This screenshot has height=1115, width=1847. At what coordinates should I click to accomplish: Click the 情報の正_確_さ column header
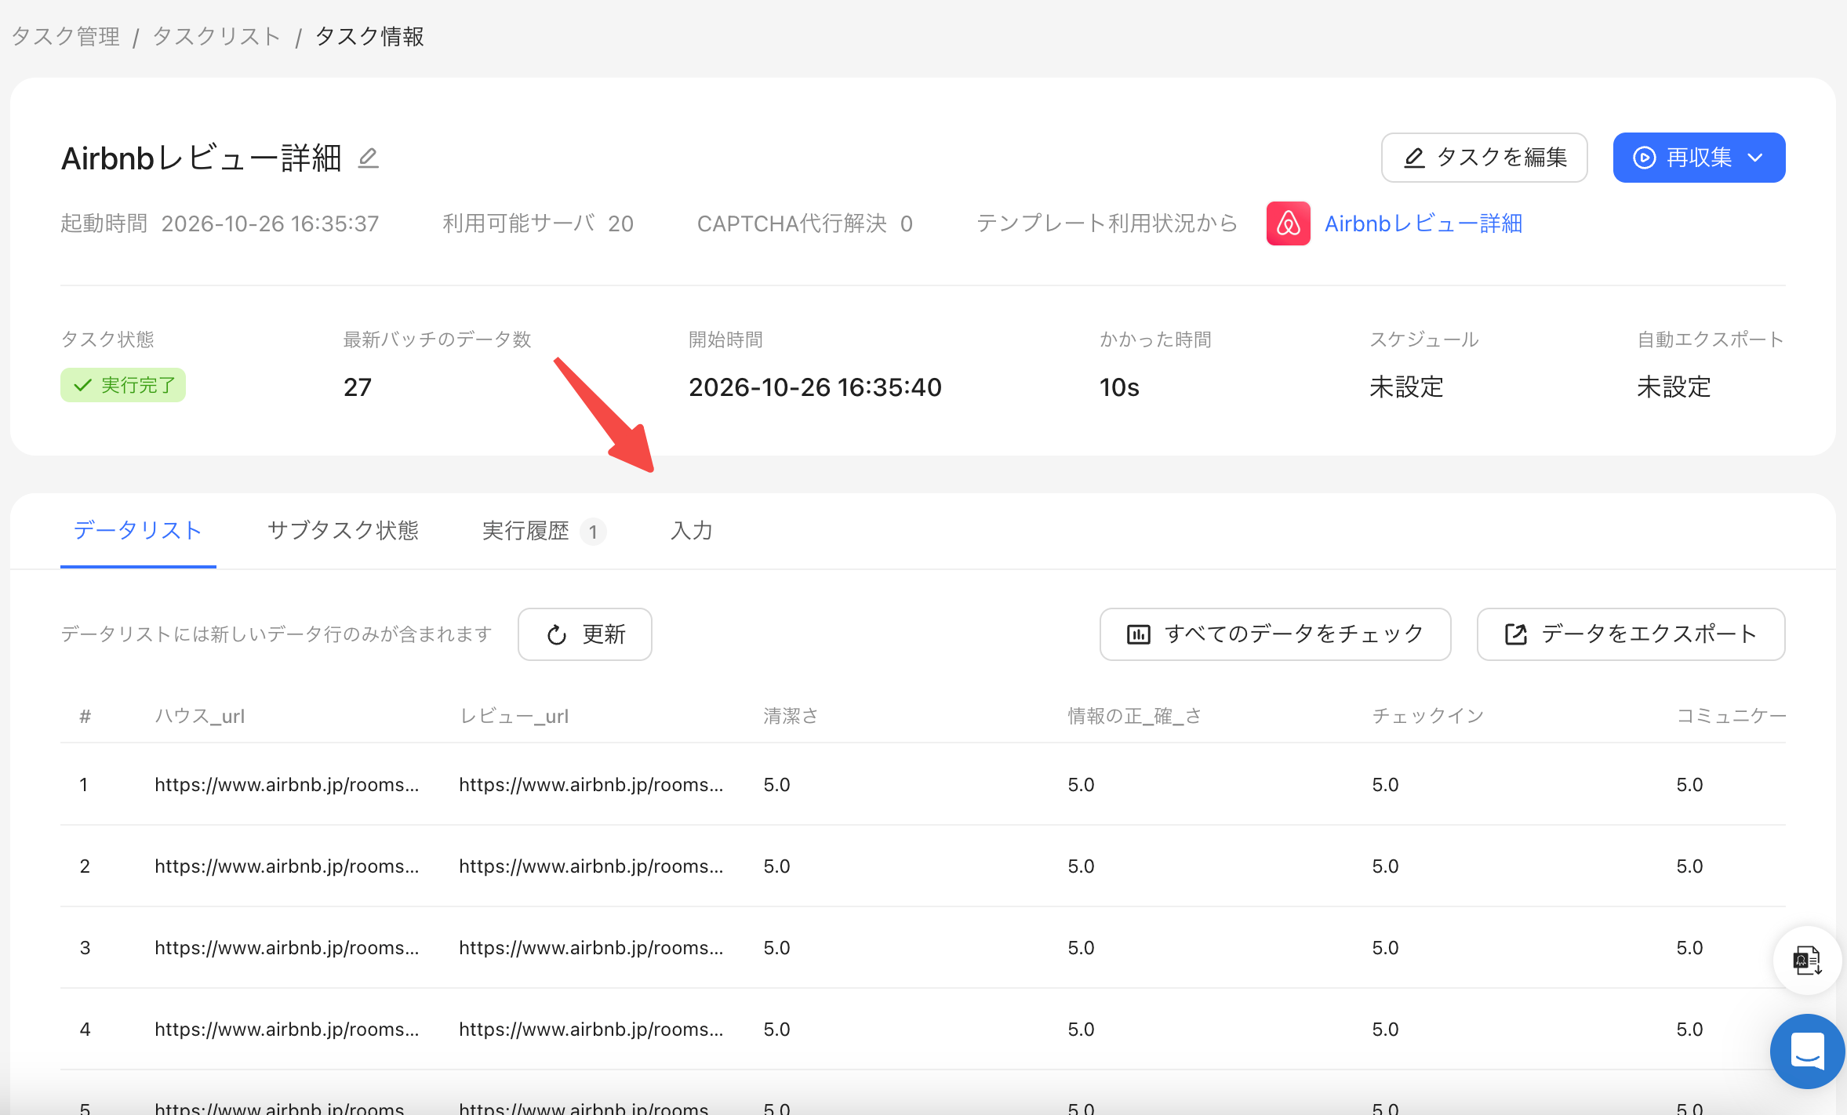click(1134, 716)
